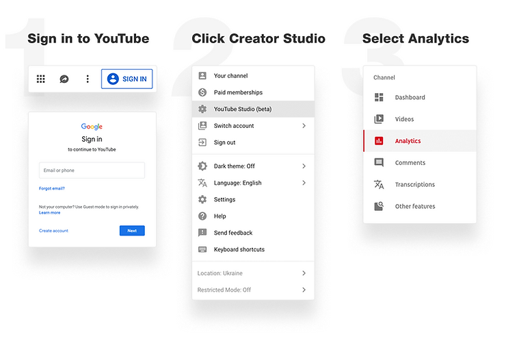
Task: Click the Help question mark icon
Action: click(202, 216)
